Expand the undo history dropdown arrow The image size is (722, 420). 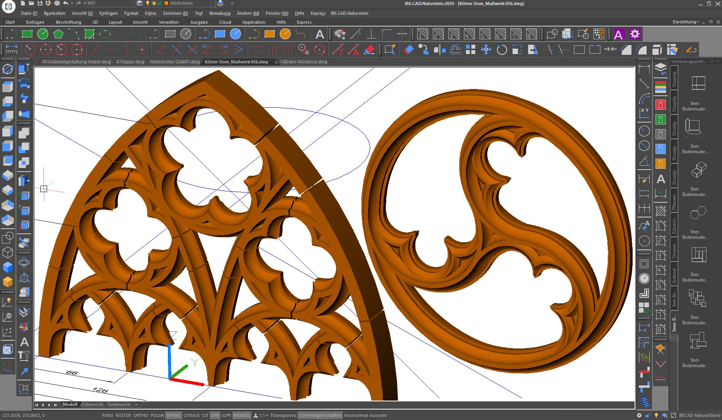pyautogui.click(x=72, y=3)
